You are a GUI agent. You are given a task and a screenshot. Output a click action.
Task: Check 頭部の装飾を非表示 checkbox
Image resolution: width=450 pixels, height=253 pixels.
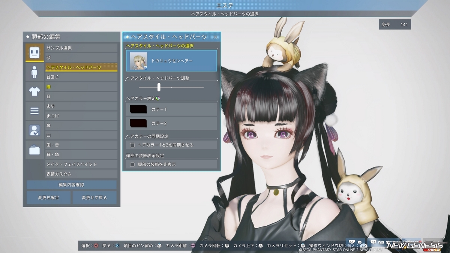pos(132,164)
